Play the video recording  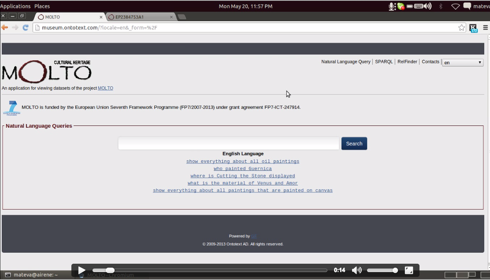pos(82,270)
